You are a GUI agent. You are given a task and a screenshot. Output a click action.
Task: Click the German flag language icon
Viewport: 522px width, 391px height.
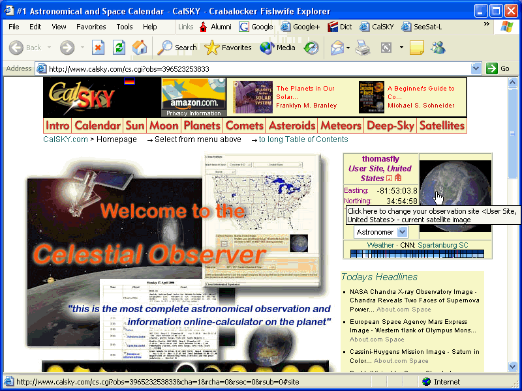tap(129, 81)
